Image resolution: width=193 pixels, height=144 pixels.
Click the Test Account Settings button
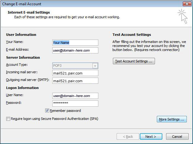(x=134, y=61)
